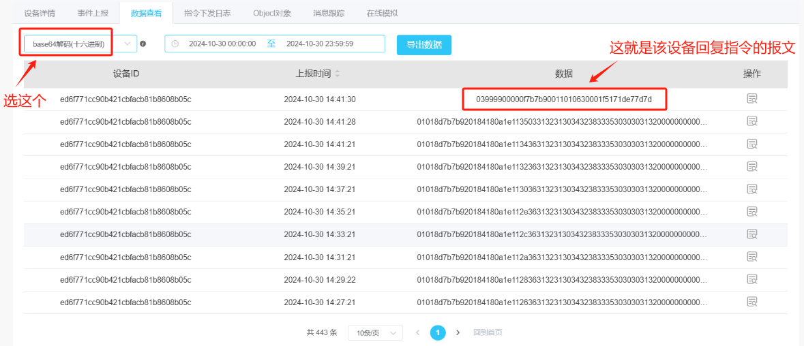Open details icon for the 14:41:28 row

751,122
